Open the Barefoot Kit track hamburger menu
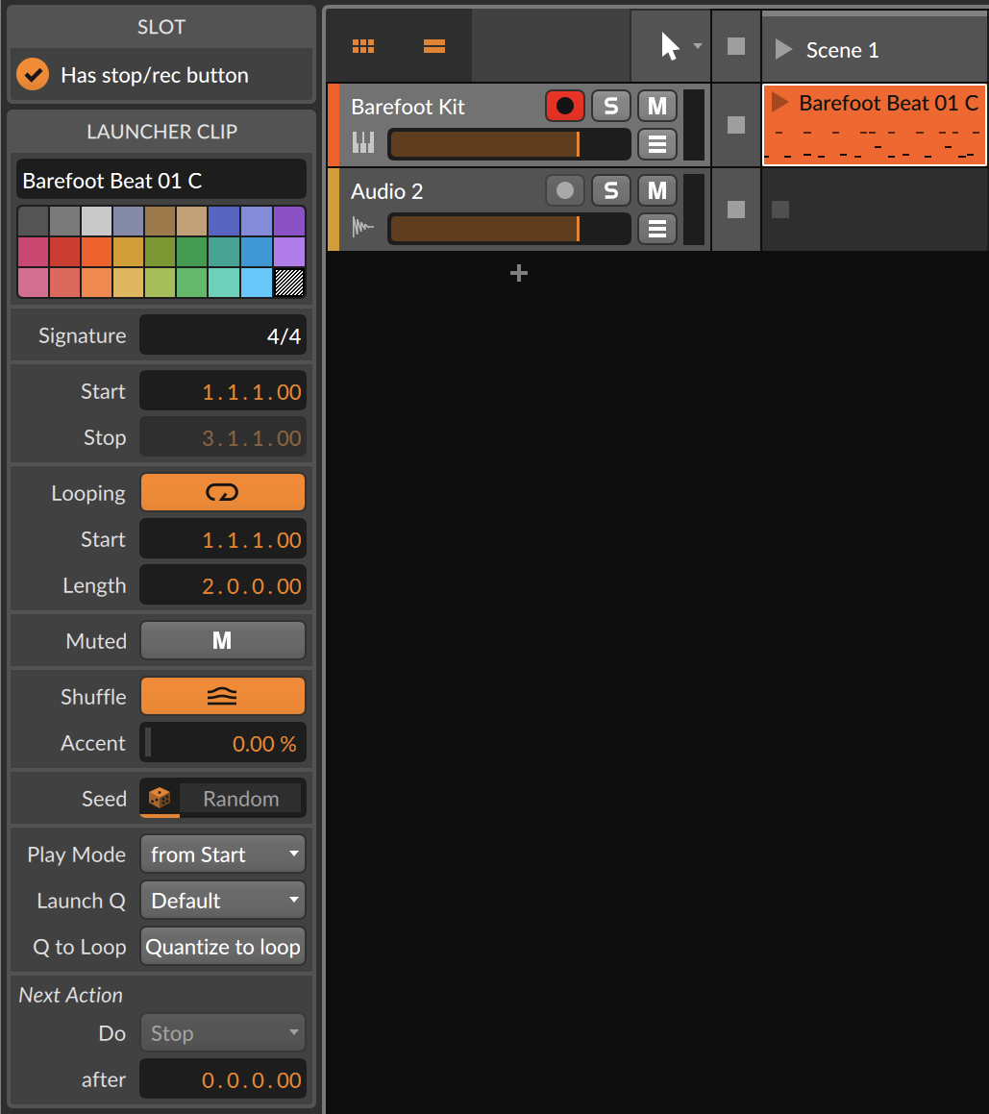Image resolution: width=989 pixels, height=1114 pixels. click(657, 144)
